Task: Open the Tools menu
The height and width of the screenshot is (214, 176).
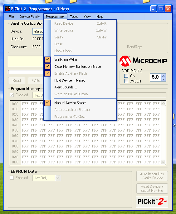Action: [74, 17]
